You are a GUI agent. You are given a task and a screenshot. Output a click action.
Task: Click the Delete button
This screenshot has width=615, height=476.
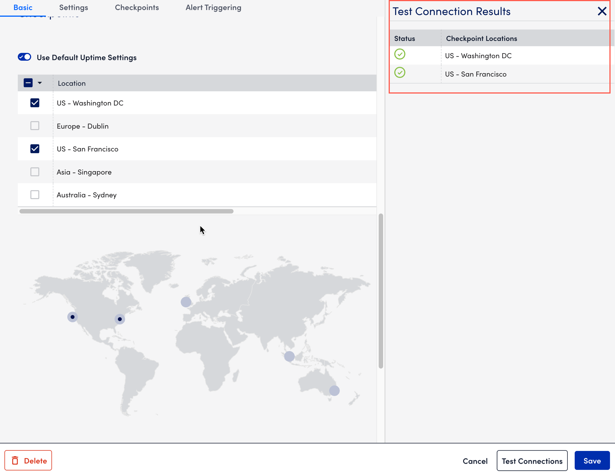tap(28, 460)
